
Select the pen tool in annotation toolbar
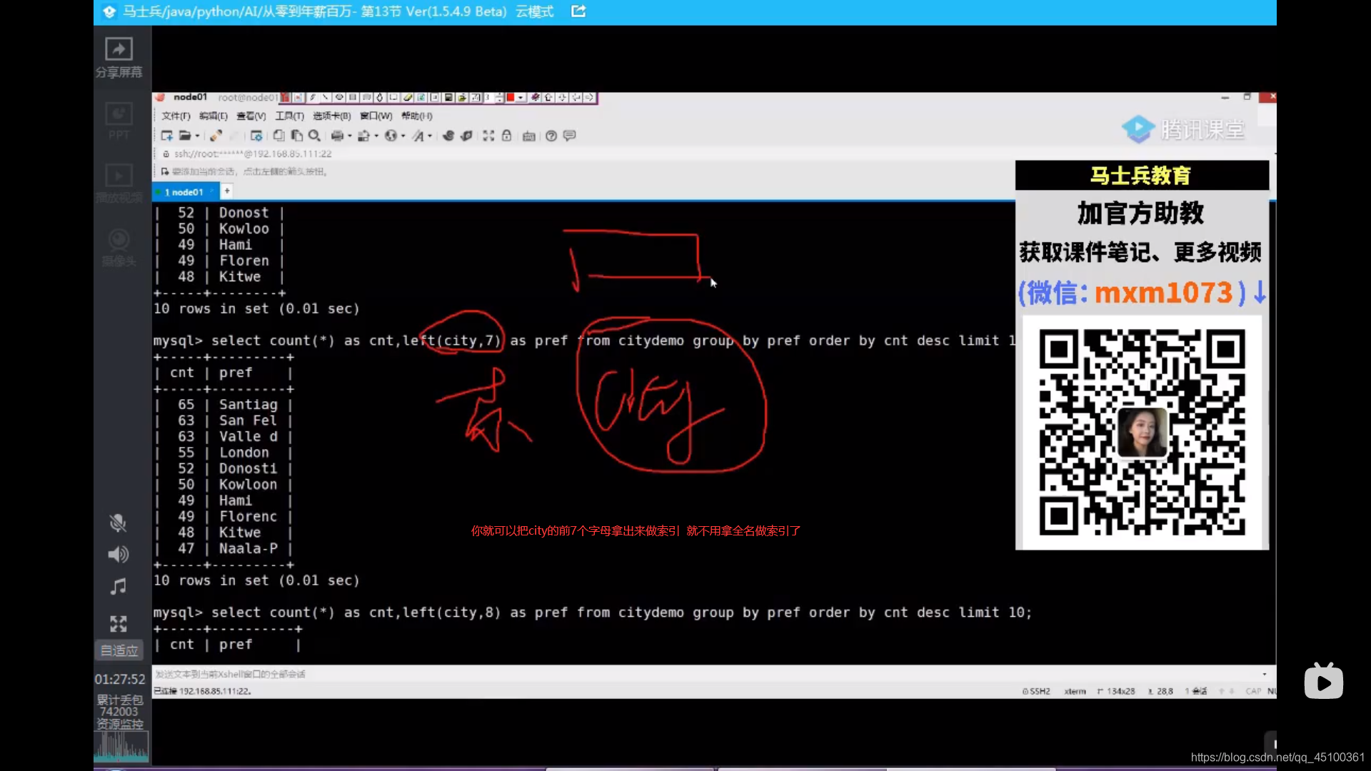(313, 97)
